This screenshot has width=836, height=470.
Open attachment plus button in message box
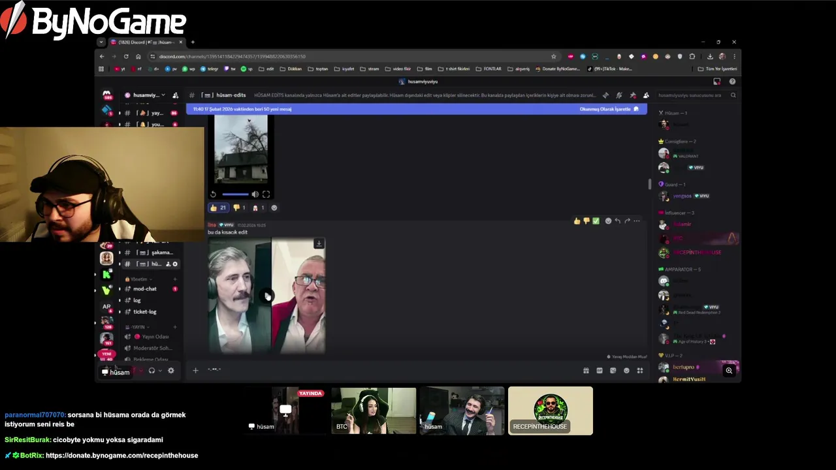point(195,371)
